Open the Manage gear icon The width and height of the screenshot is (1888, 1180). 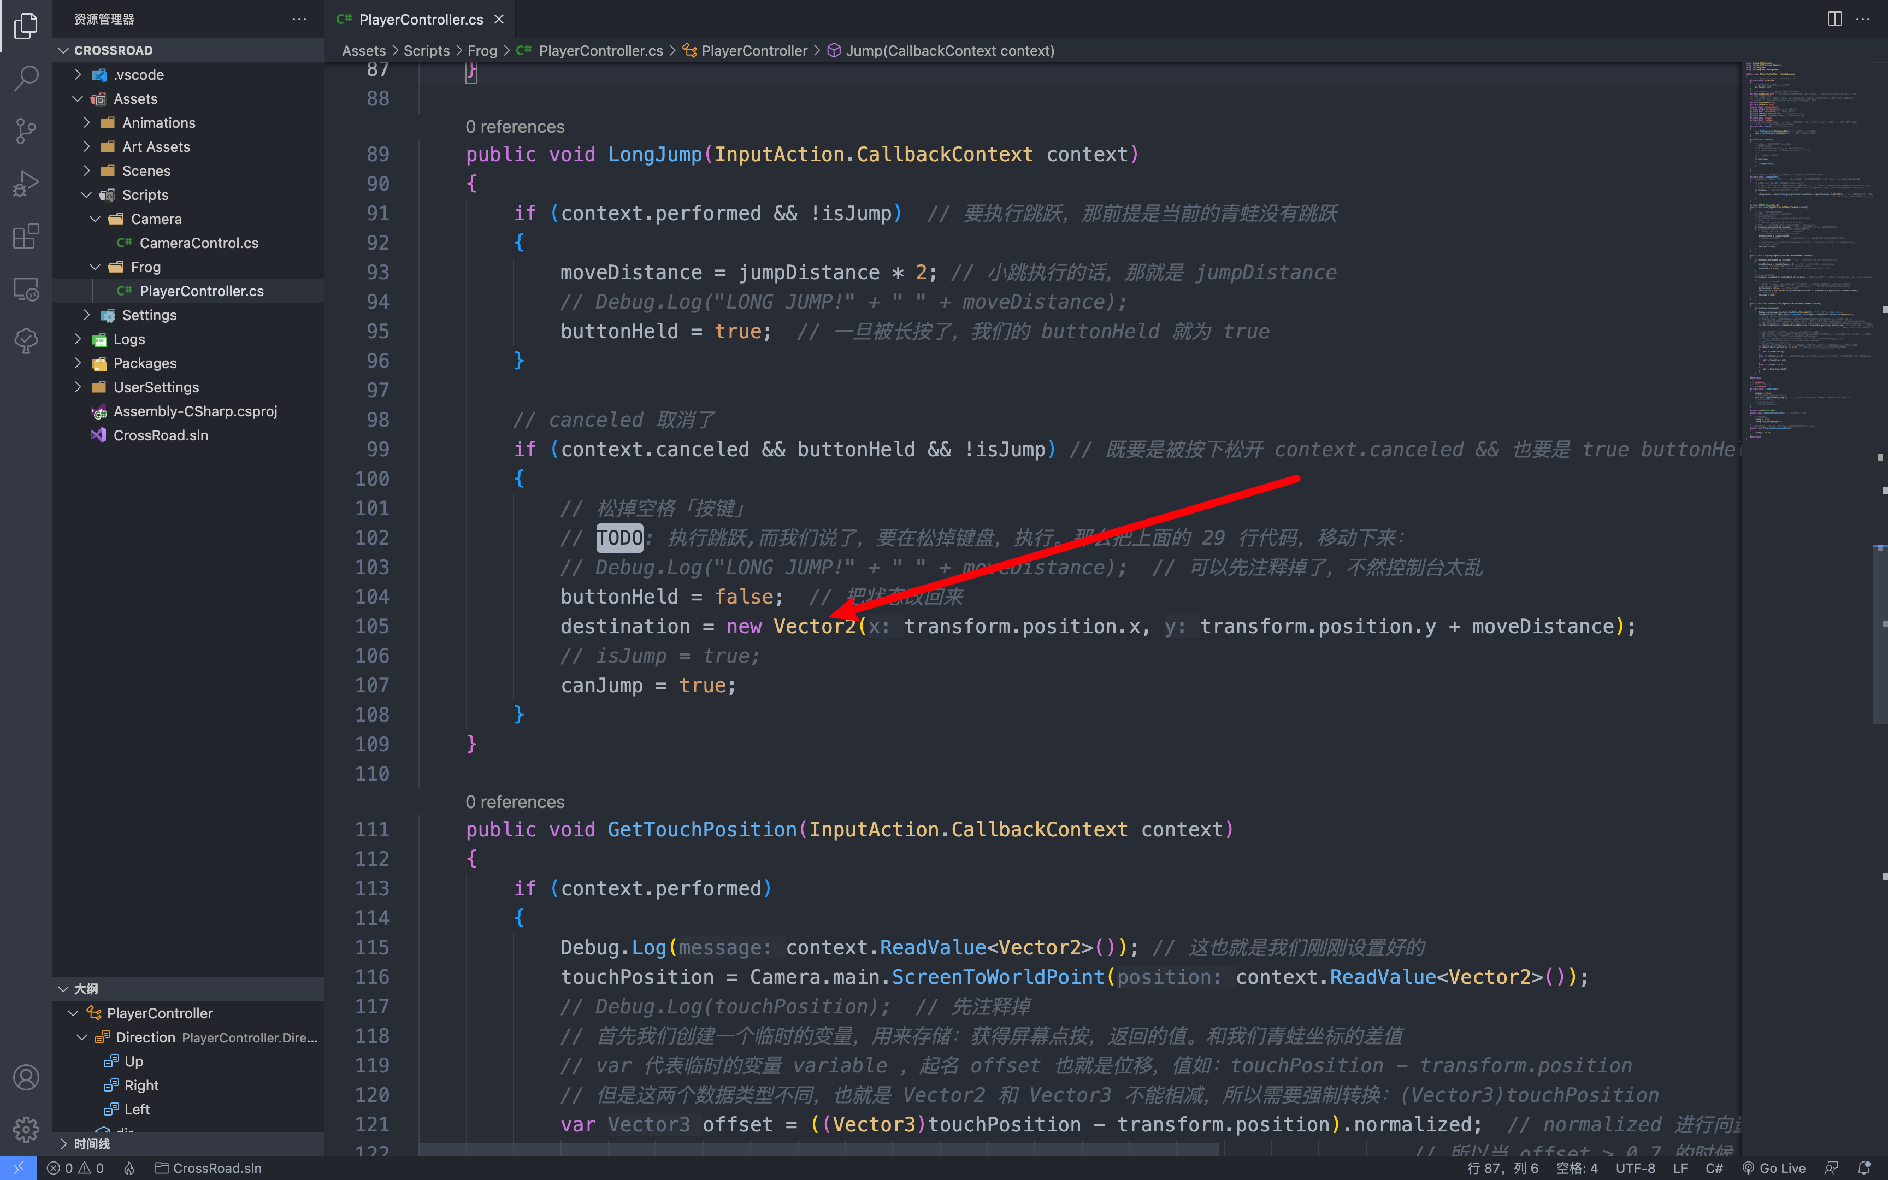coord(26,1129)
